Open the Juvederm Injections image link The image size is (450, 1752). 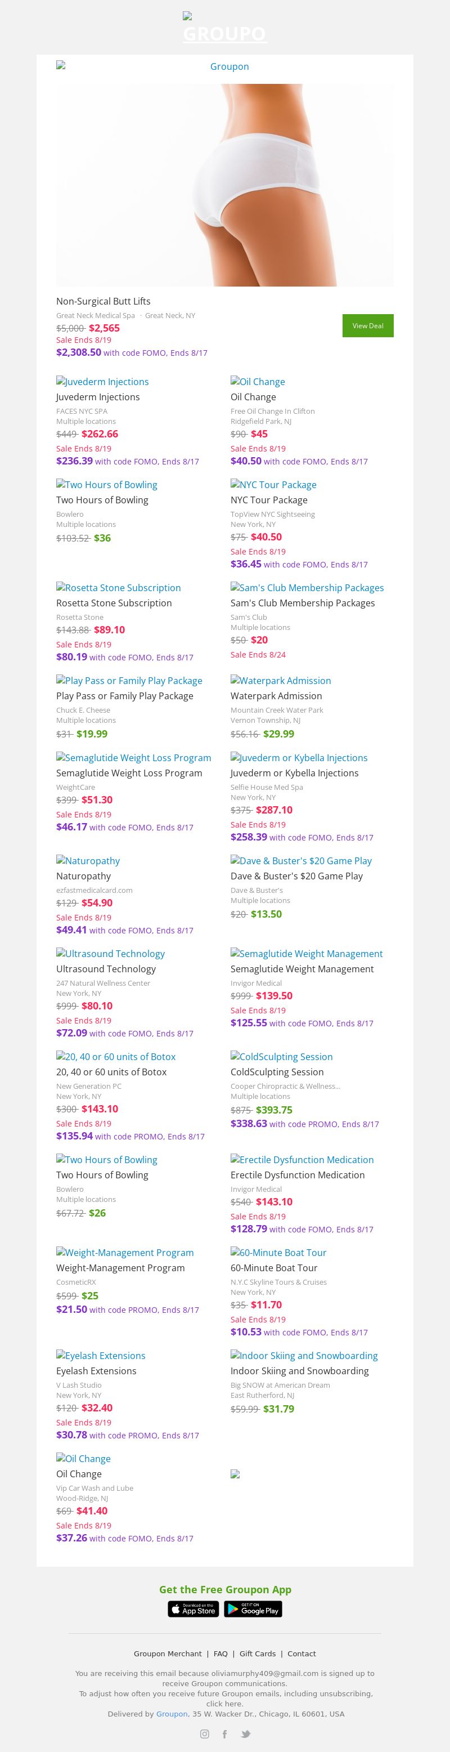click(x=102, y=382)
